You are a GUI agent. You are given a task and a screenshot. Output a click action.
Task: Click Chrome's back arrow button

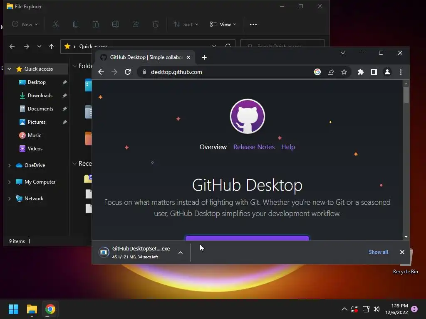click(101, 72)
